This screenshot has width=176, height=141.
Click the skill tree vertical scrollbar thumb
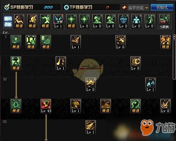(x=174, y=59)
